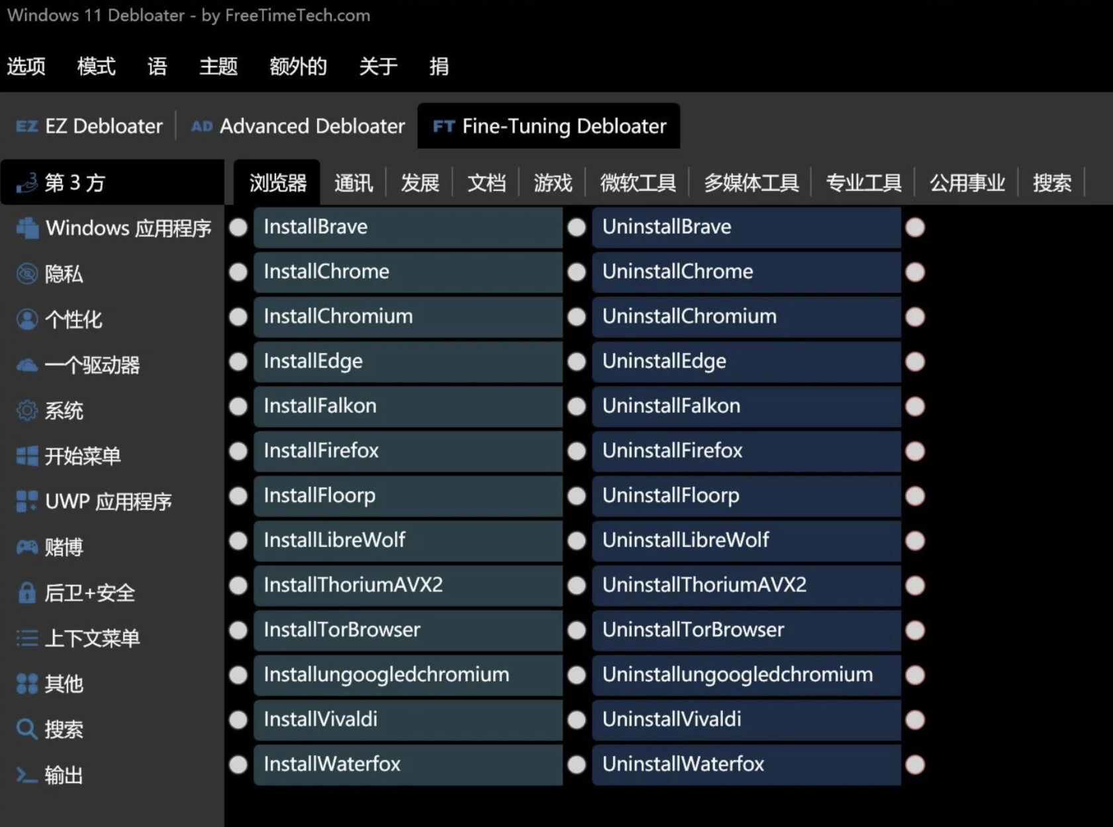Click the UninstallFloorp button
Screen dimensions: 1113x827
click(x=746, y=496)
